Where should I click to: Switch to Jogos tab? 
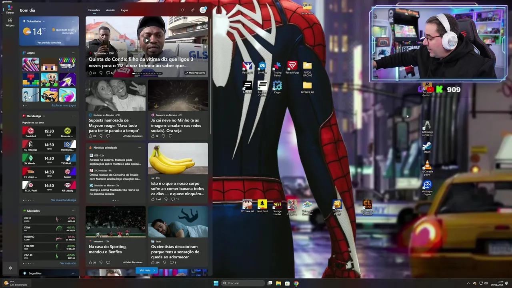pos(124,10)
